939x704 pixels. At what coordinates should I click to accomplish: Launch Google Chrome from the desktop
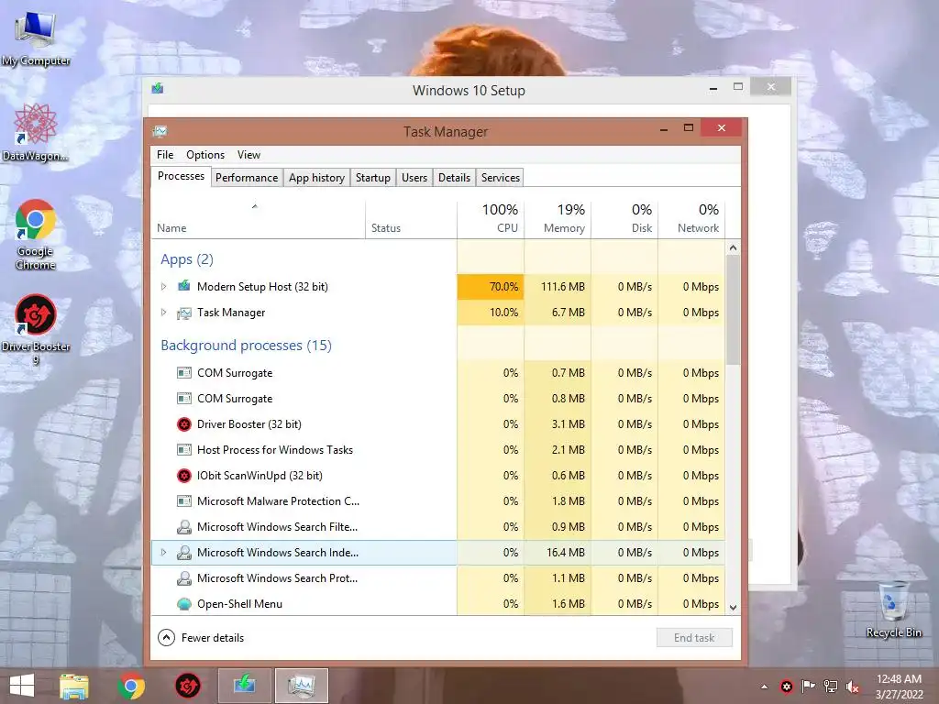pos(36,235)
